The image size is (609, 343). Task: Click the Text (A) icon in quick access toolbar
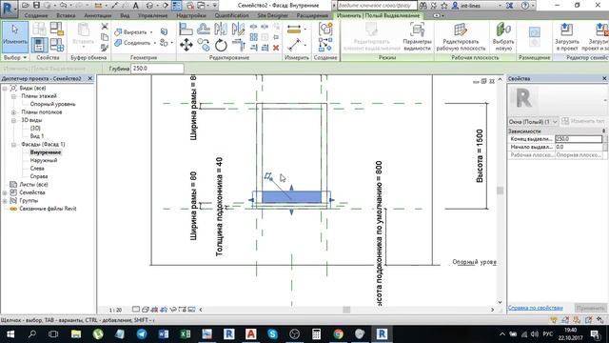click(135, 6)
